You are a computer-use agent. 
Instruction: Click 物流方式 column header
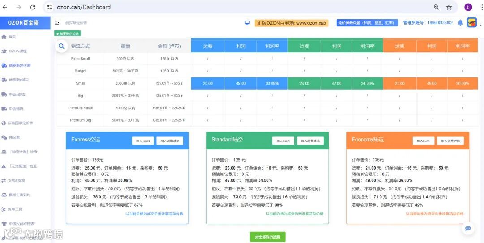pos(80,46)
